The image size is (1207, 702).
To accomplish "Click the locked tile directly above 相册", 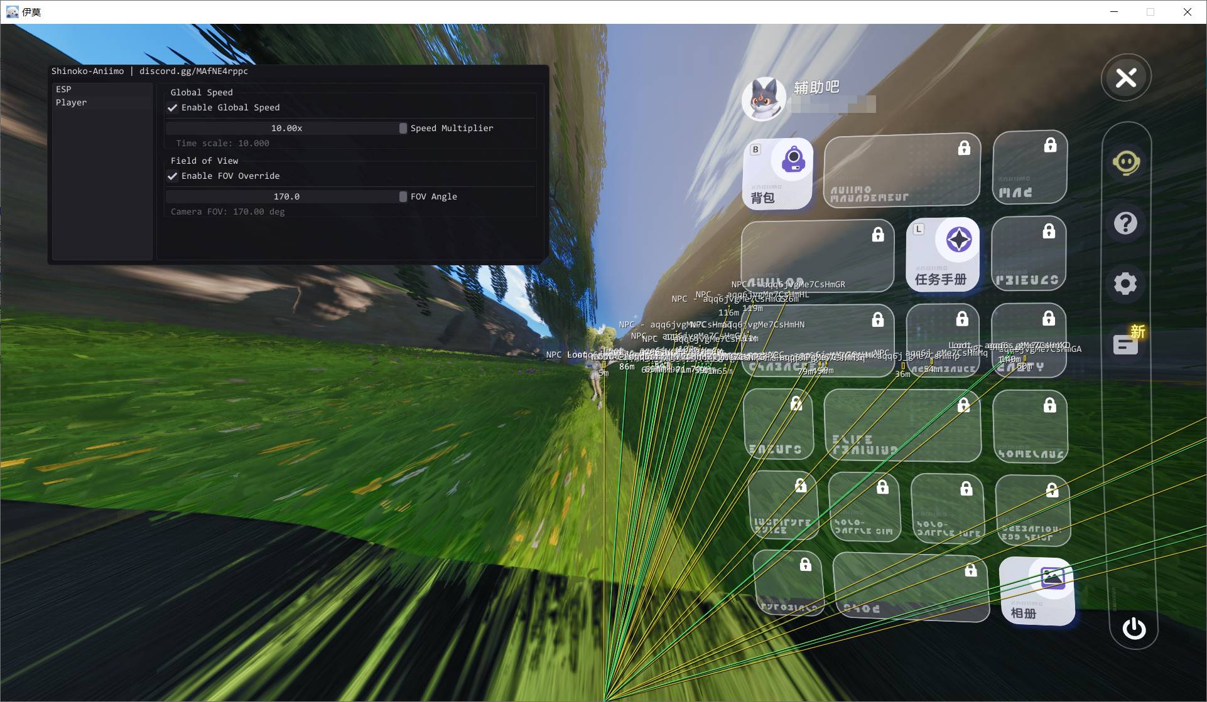I will pos(1032,510).
